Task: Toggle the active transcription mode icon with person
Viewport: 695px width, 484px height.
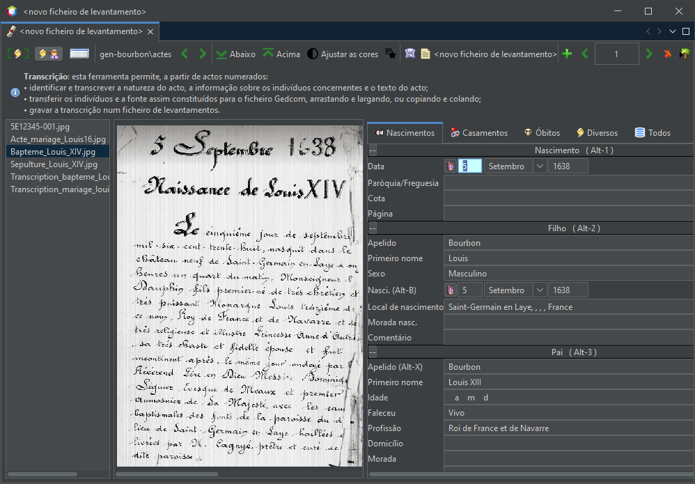Action: (49, 54)
